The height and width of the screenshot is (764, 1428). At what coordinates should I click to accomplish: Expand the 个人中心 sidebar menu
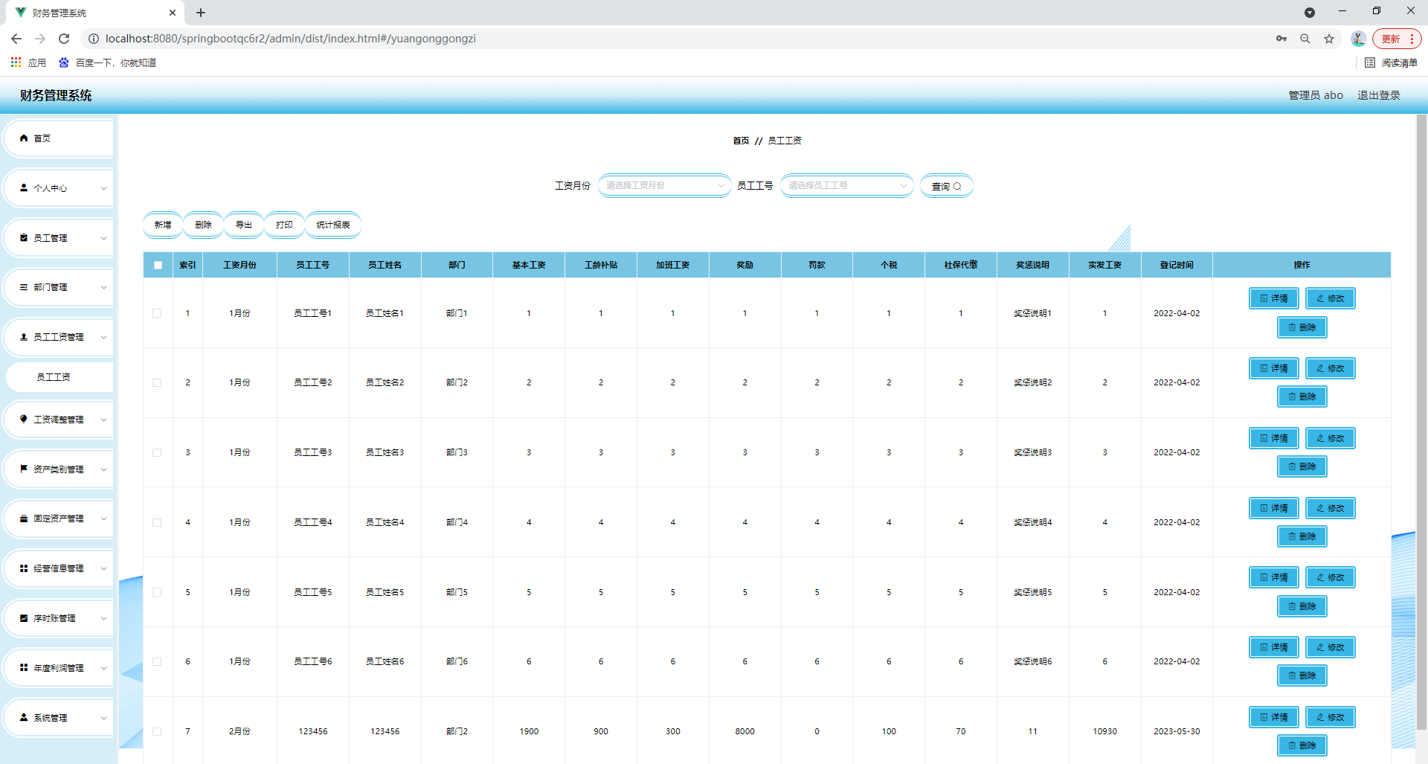59,188
